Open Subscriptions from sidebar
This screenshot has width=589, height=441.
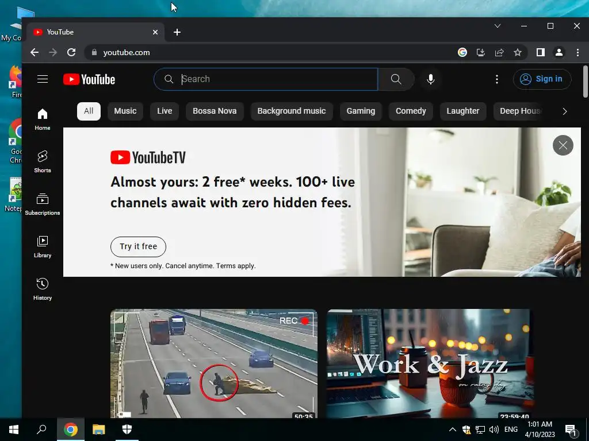point(43,204)
